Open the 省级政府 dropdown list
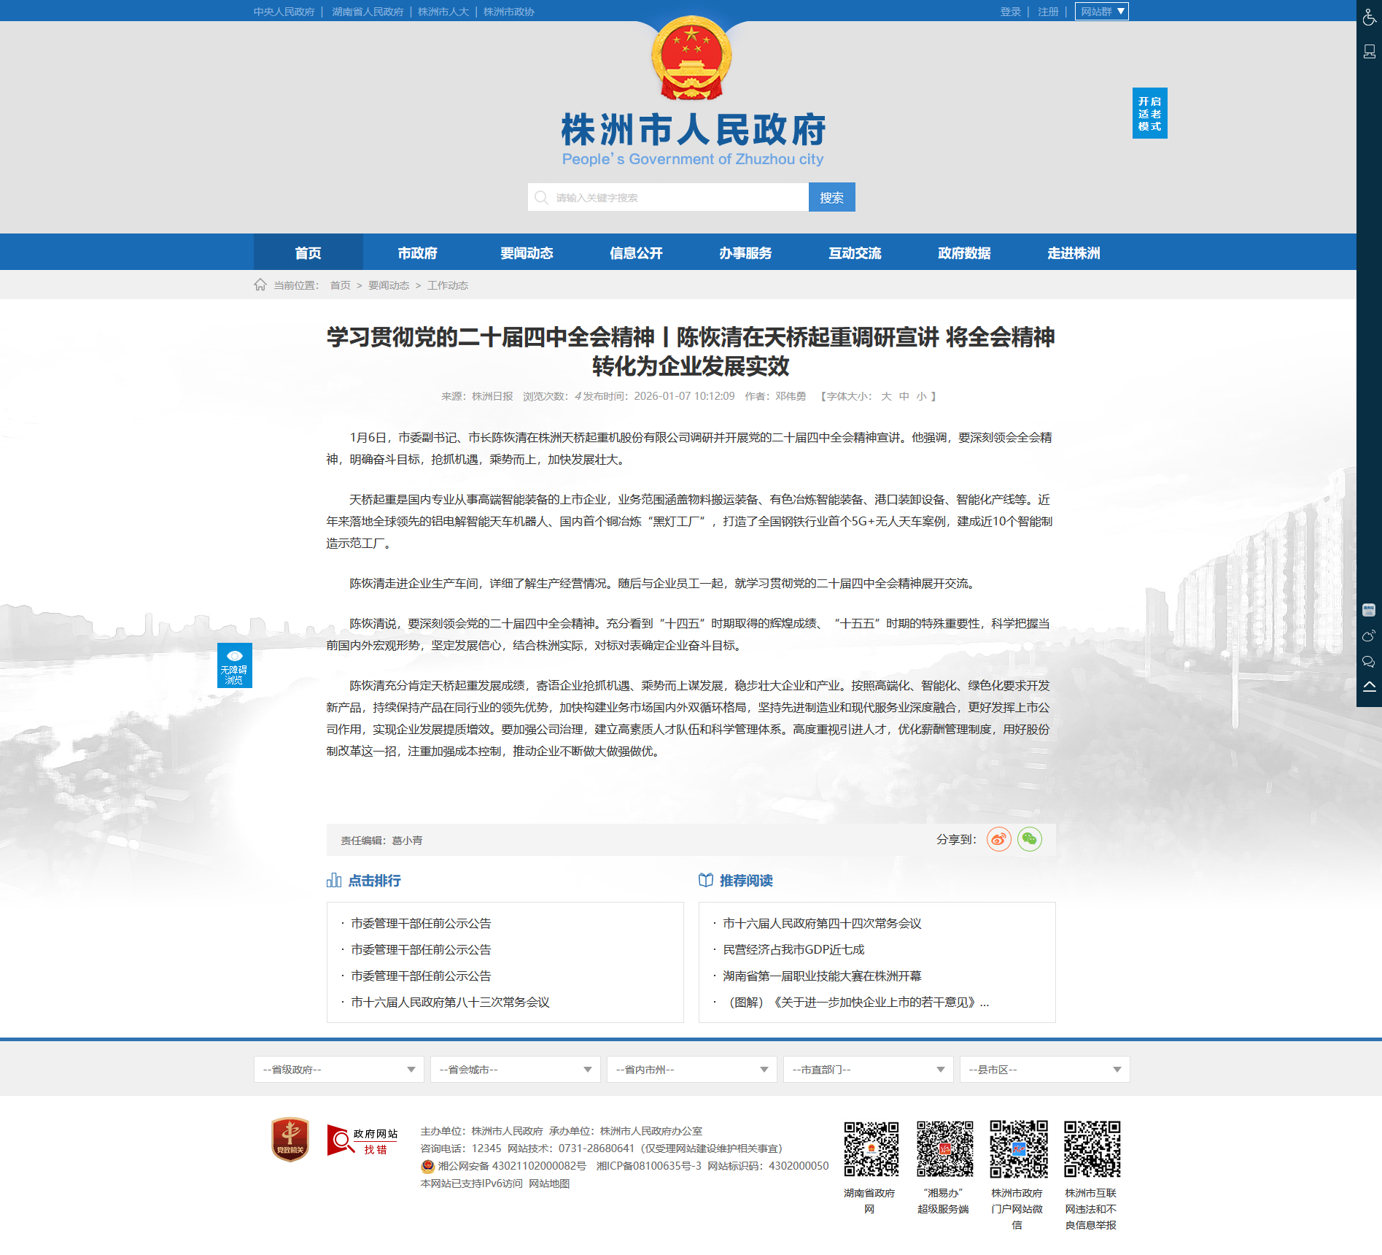Viewport: 1382px width, 1255px height. click(338, 1069)
